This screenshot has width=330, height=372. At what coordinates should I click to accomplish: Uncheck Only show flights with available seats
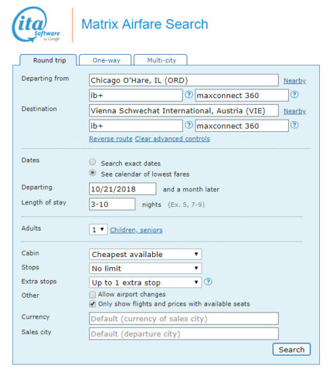pos(93,304)
